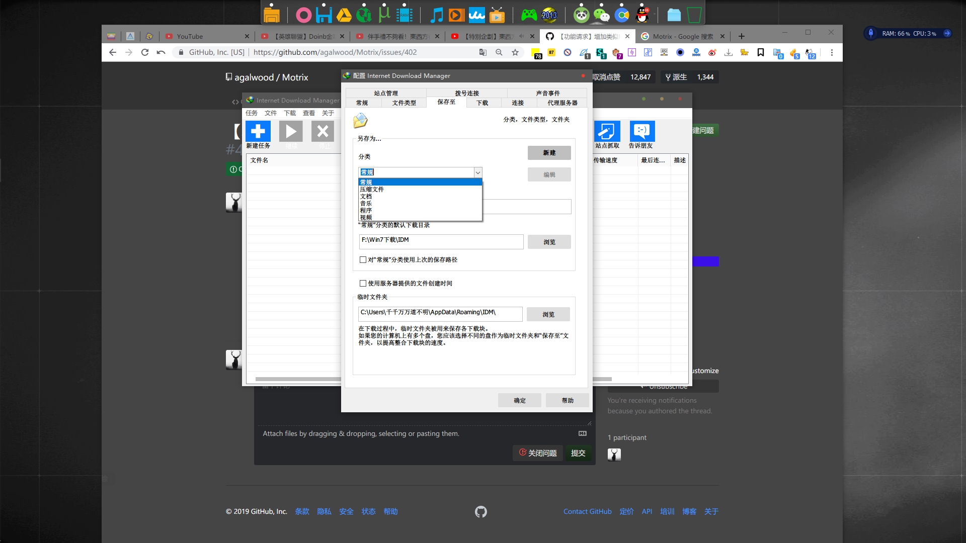Open the file manager icon in the dock
Viewport: 966px width, 543px height.
pyautogui.click(x=272, y=15)
